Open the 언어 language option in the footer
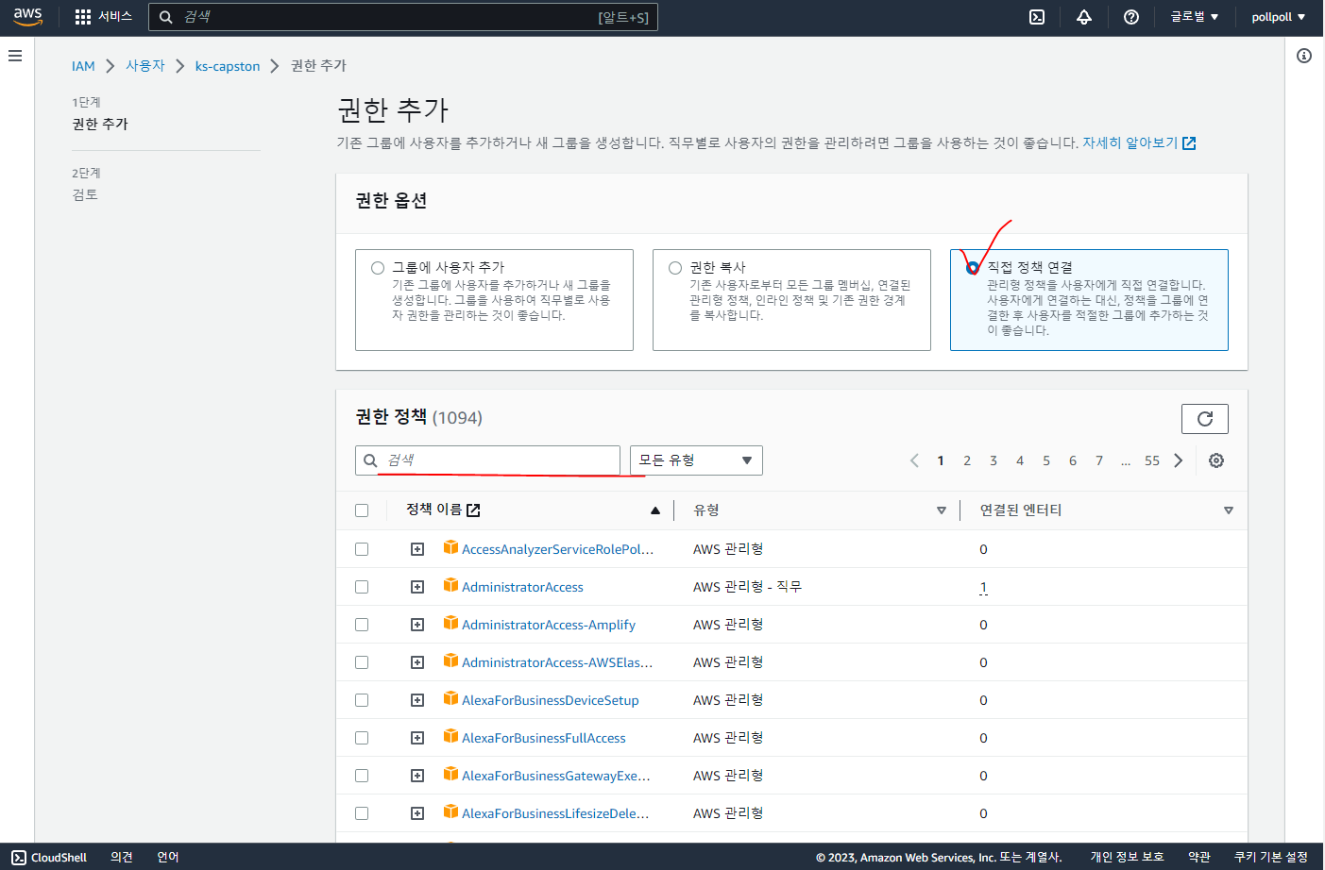This screenshot has height=870, width=1325. click(168, 857)
